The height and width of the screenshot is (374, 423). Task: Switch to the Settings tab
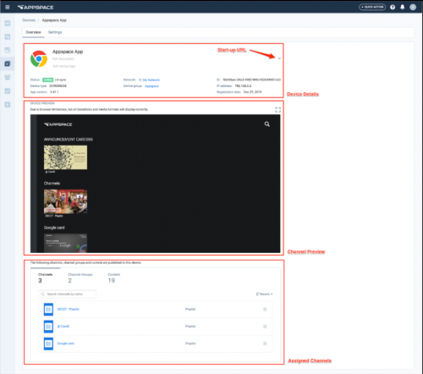[55, 32]
